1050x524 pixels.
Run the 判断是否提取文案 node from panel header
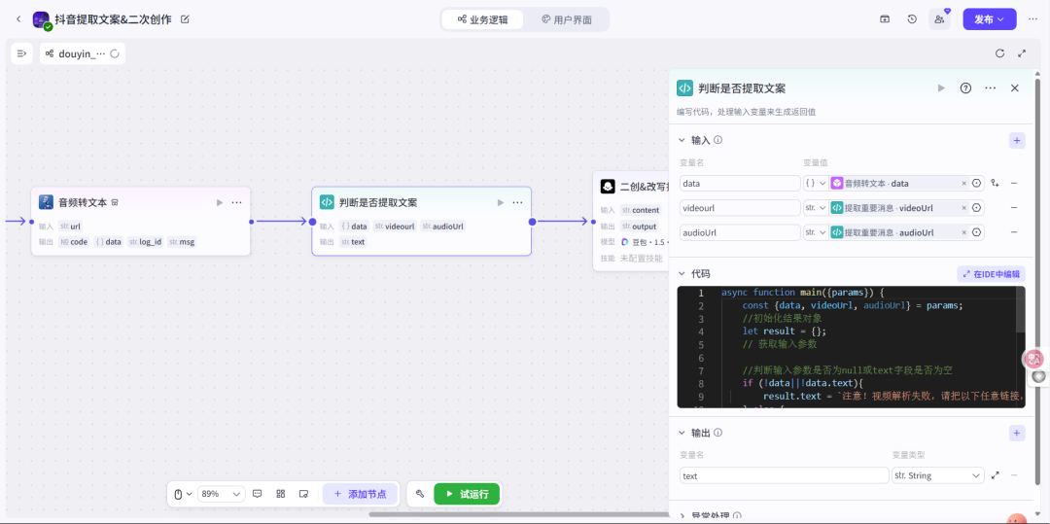[x=940, y=87]
